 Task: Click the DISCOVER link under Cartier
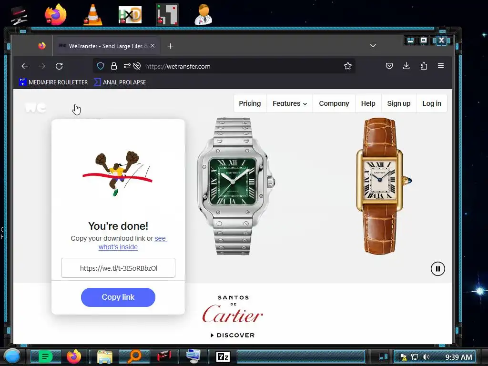233,335
